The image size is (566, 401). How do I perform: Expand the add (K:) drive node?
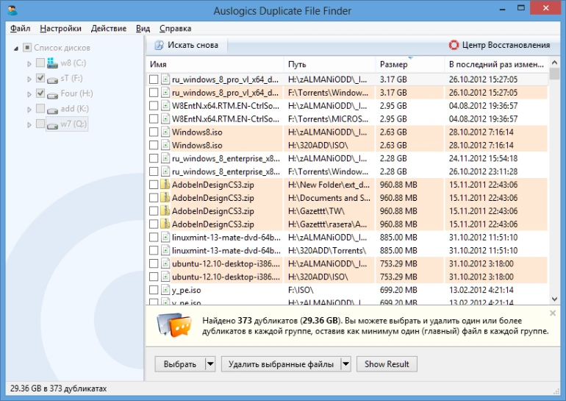pyautogui.click(x=29, y=110)
